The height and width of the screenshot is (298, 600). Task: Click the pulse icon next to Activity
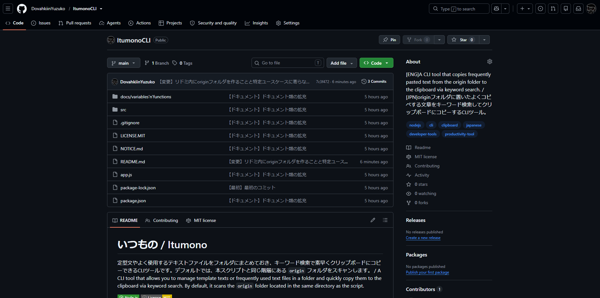point(409,175)
